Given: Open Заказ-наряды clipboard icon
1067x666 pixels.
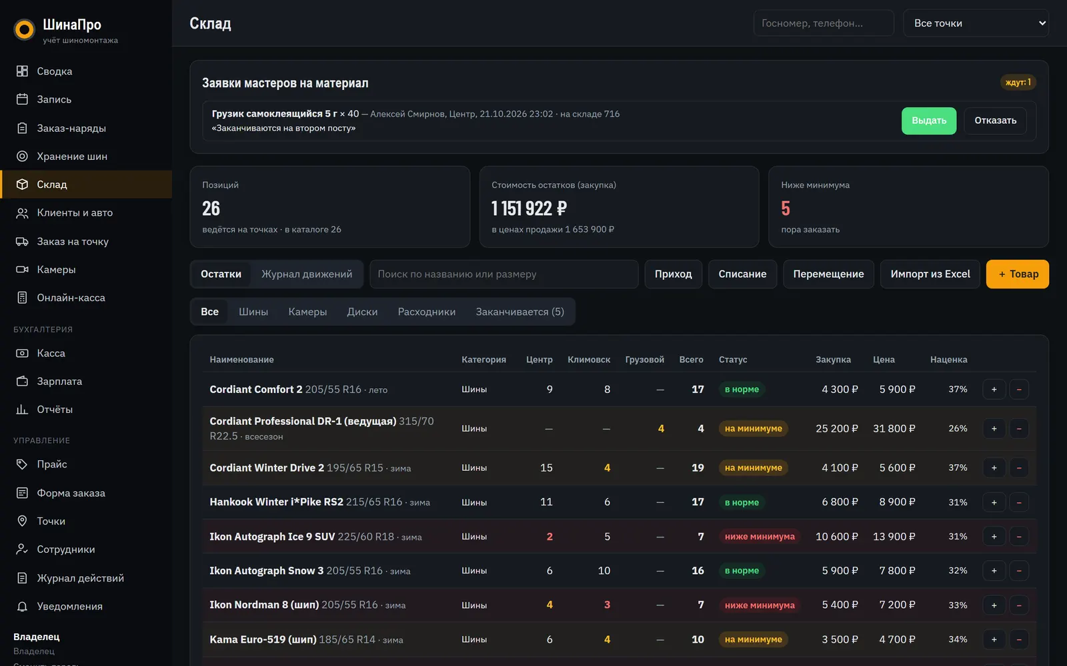Looking at the screenshot, I should 22,128.
